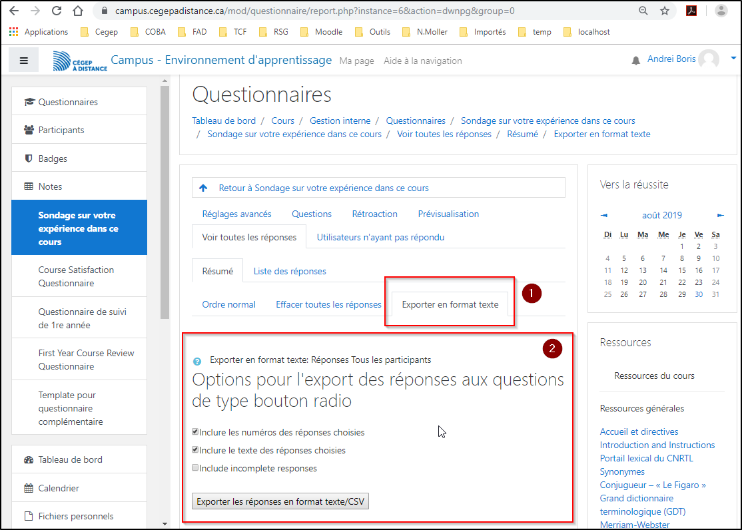Enable Include incomplete responses checkbox

(195, 468)
